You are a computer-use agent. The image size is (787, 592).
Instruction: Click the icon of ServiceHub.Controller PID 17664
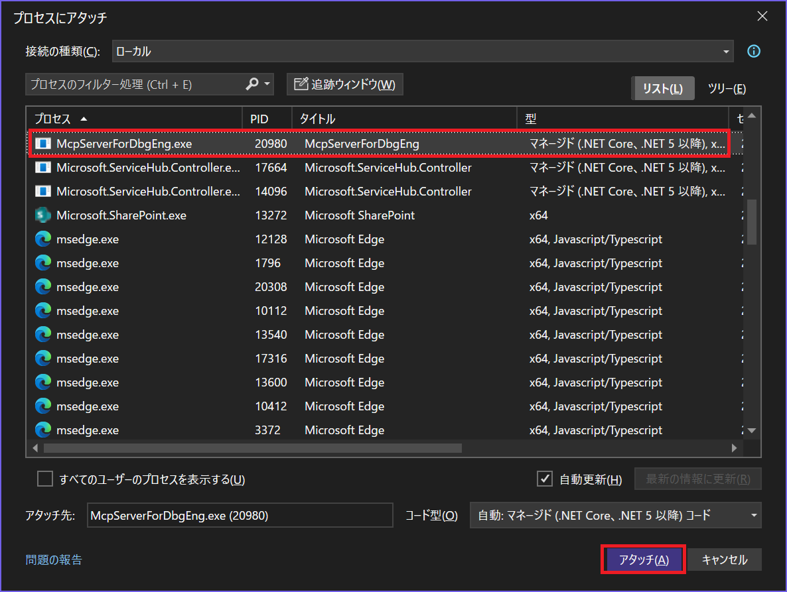coord(42,168)
